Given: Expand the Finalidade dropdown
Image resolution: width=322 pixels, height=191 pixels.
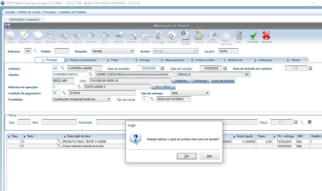Looking at the screenshot, I should point(109,99).
